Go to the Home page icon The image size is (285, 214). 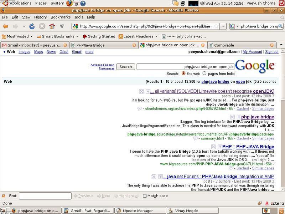click(52, 26)
